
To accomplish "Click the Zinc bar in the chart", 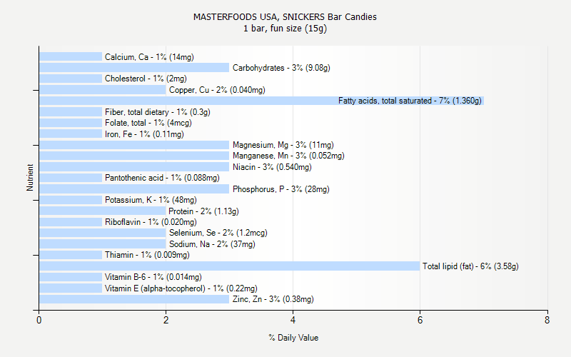I will [x=134, y=299].
